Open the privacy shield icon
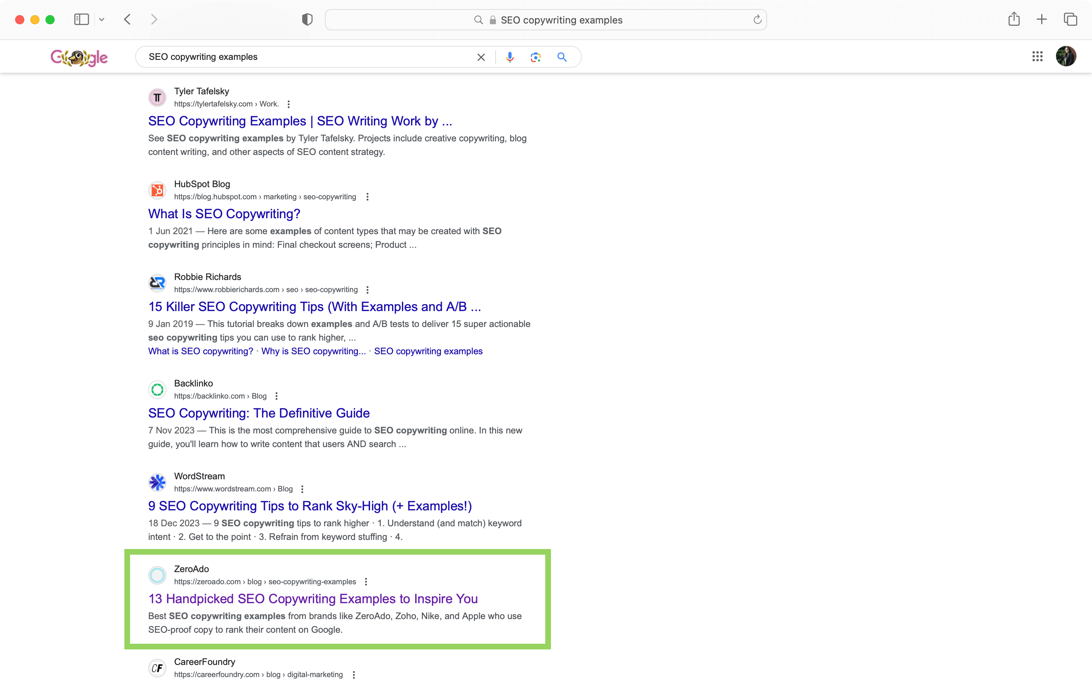This screenshot has width=1092, height=682. 307,19
